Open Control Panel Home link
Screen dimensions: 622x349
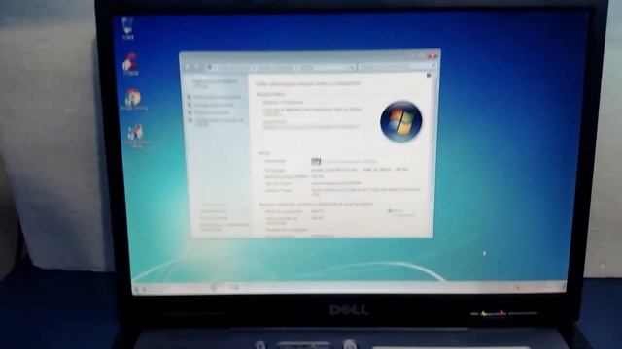(x=215, y=83)
